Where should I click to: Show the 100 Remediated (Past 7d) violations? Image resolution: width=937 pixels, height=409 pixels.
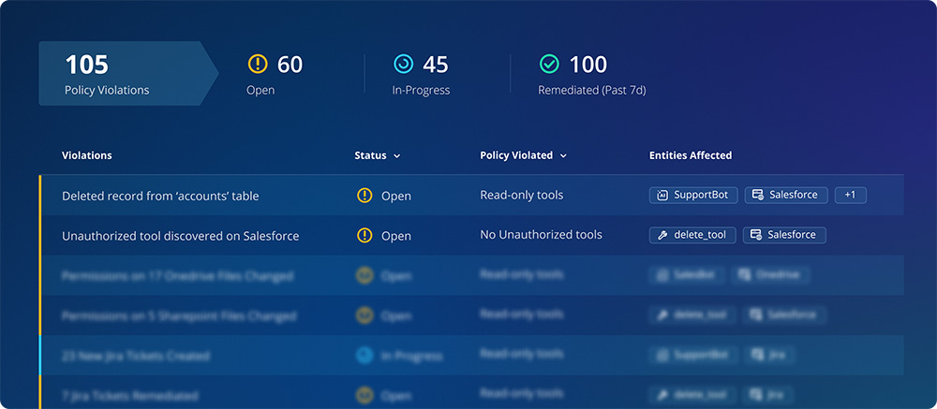(590, 74)
